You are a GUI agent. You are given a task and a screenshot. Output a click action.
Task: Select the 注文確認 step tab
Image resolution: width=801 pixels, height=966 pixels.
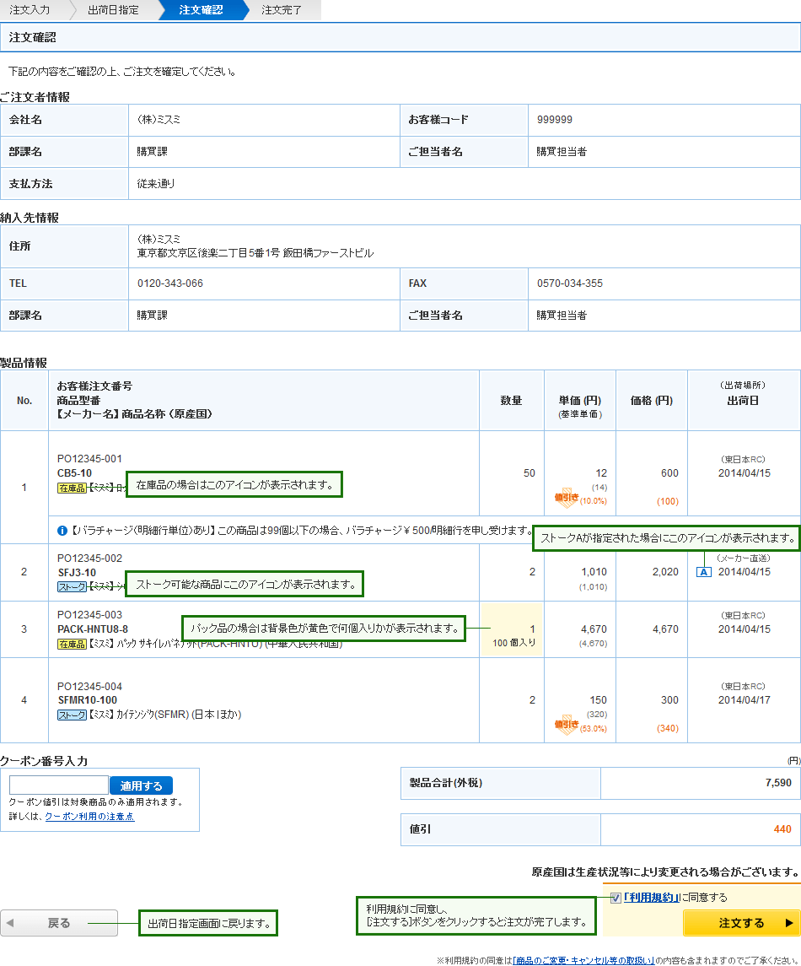pyautogui.click(x=201, y=10)
